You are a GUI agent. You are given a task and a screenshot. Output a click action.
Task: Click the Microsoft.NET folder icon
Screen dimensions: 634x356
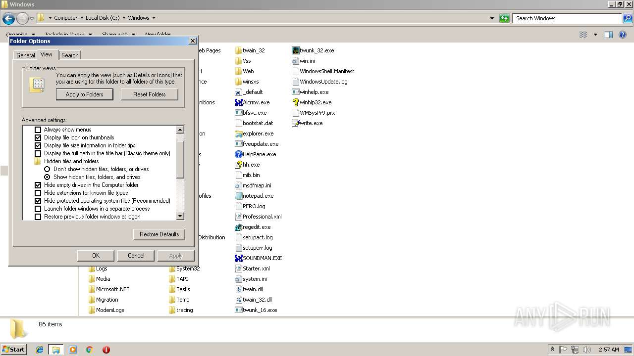(92, 289)
